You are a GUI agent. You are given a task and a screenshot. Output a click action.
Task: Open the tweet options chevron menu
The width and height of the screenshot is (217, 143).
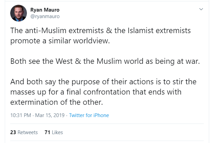(x=201, y=9)
